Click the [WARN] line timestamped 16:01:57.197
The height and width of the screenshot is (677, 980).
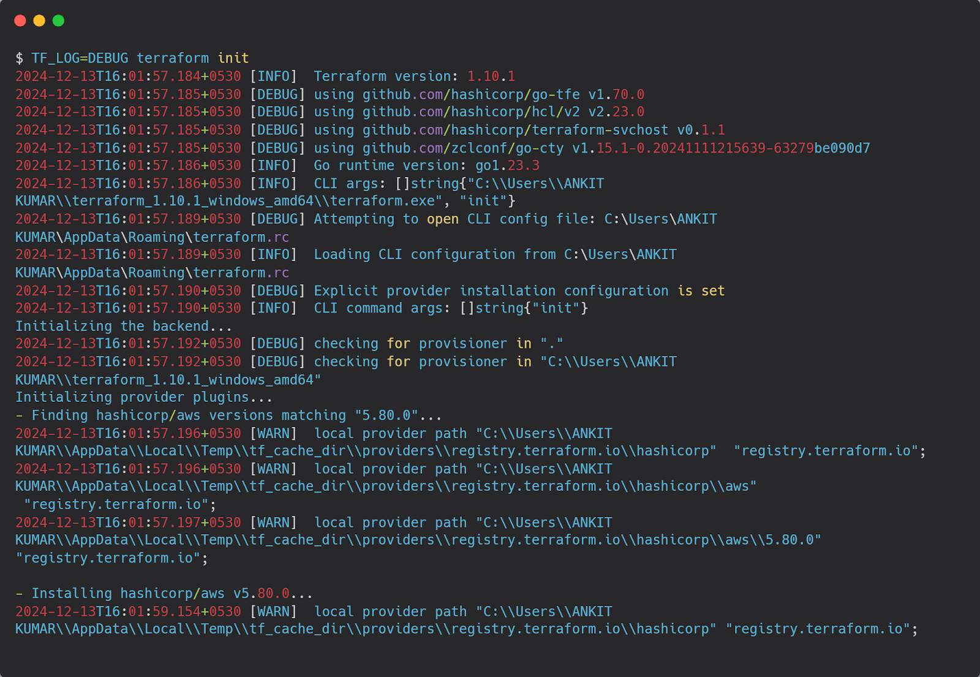point(314,523)
